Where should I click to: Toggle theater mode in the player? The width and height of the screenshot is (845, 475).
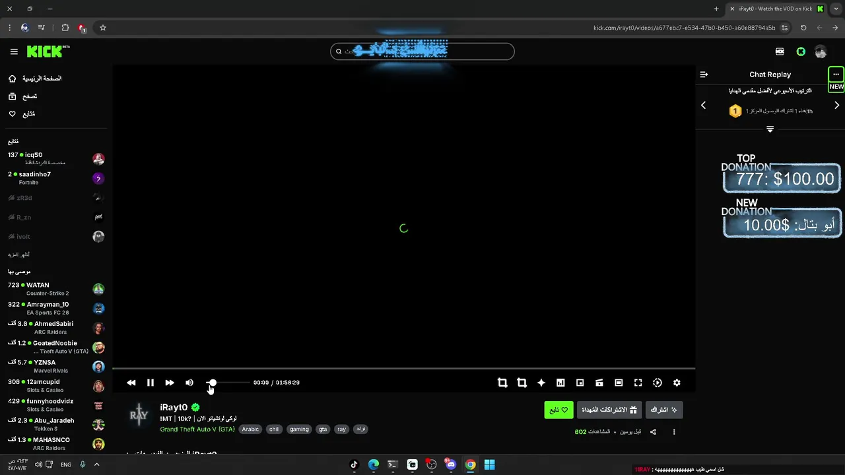[x=619, y=383]
